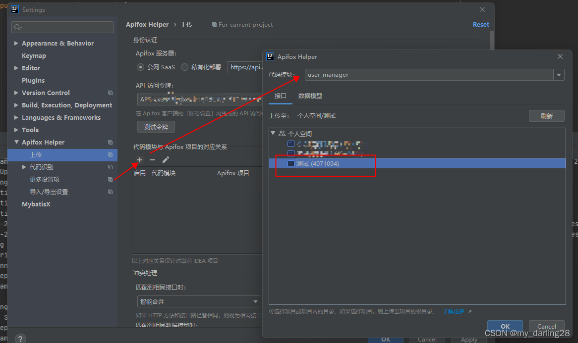
Task: Expand the 代码识别 subsection
Action: [24, 167]
